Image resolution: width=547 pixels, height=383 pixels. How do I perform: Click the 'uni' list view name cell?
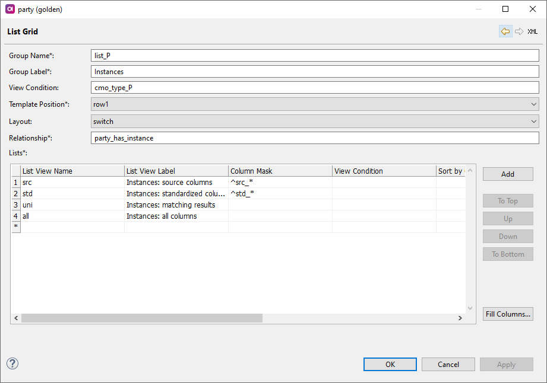(72, 205)
